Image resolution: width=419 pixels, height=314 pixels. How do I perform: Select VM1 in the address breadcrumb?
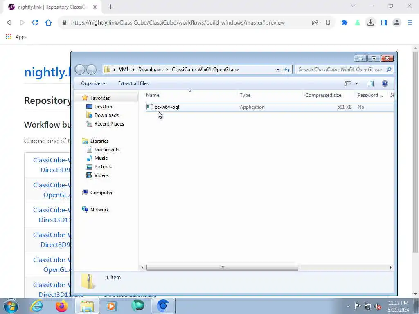[x=124, y=70]
